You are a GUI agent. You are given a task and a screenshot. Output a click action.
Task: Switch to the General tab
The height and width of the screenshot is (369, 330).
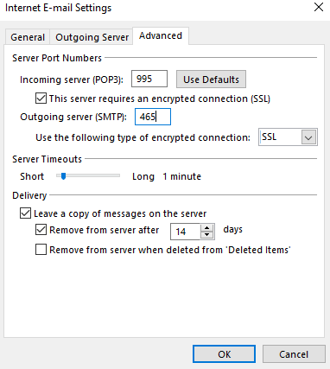coord(28,37)
